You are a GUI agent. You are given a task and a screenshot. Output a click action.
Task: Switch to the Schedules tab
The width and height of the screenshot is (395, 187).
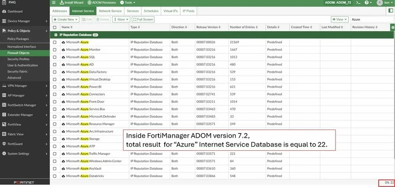(151, 11)
